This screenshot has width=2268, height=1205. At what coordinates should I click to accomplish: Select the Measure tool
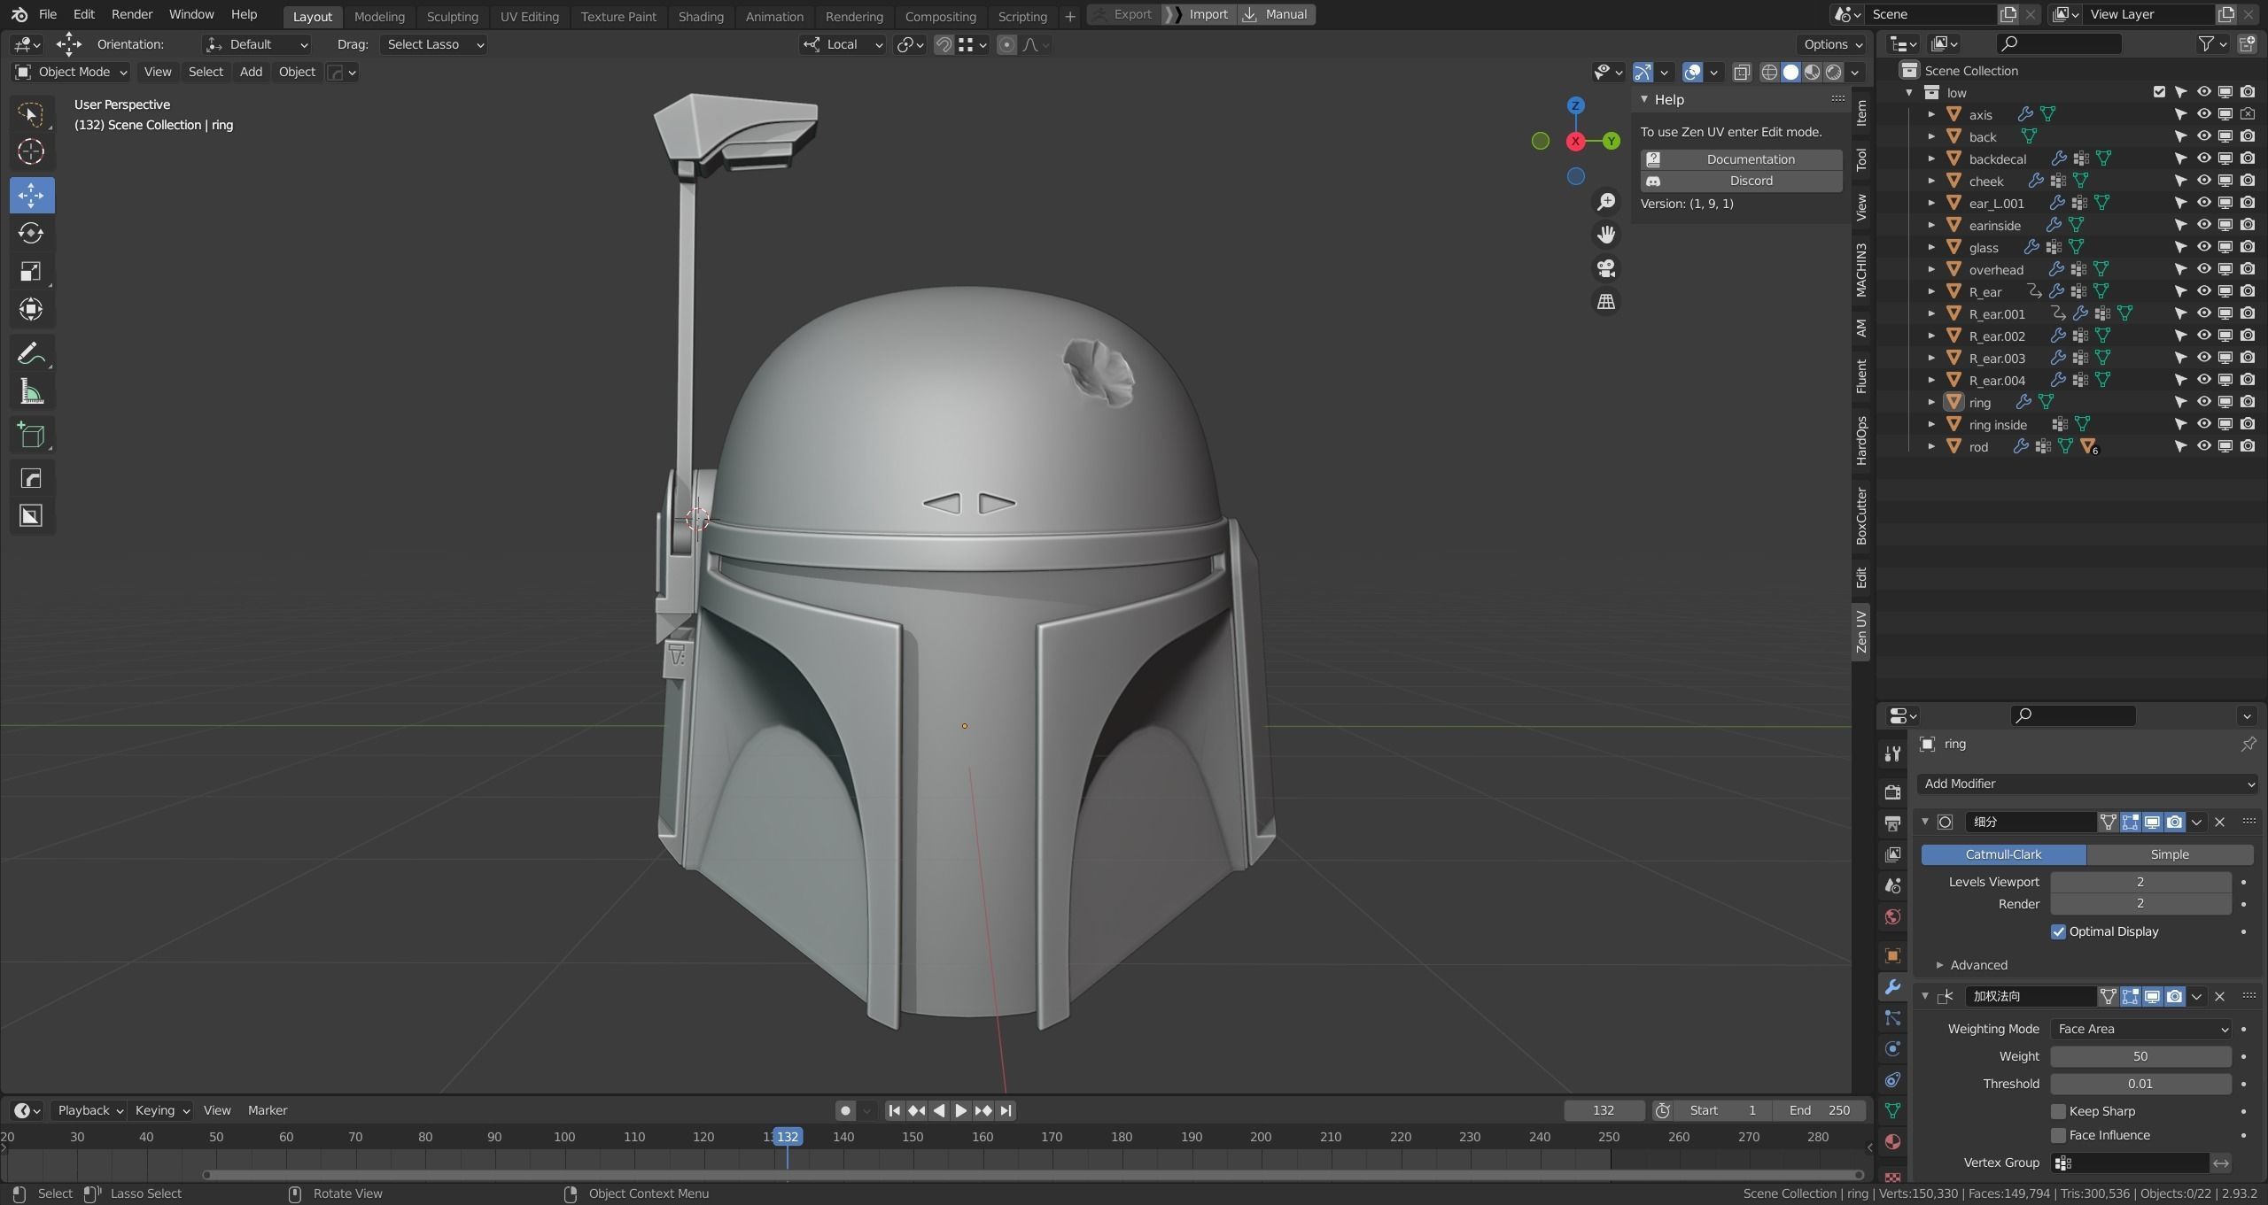click(x=31, y=391)
